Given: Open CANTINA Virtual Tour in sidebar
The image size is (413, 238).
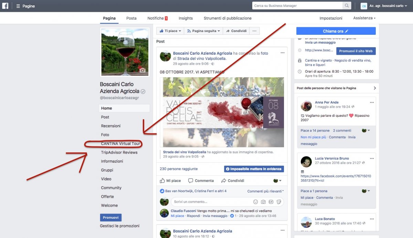Looking at the screenshot, I should click(120, 144).
